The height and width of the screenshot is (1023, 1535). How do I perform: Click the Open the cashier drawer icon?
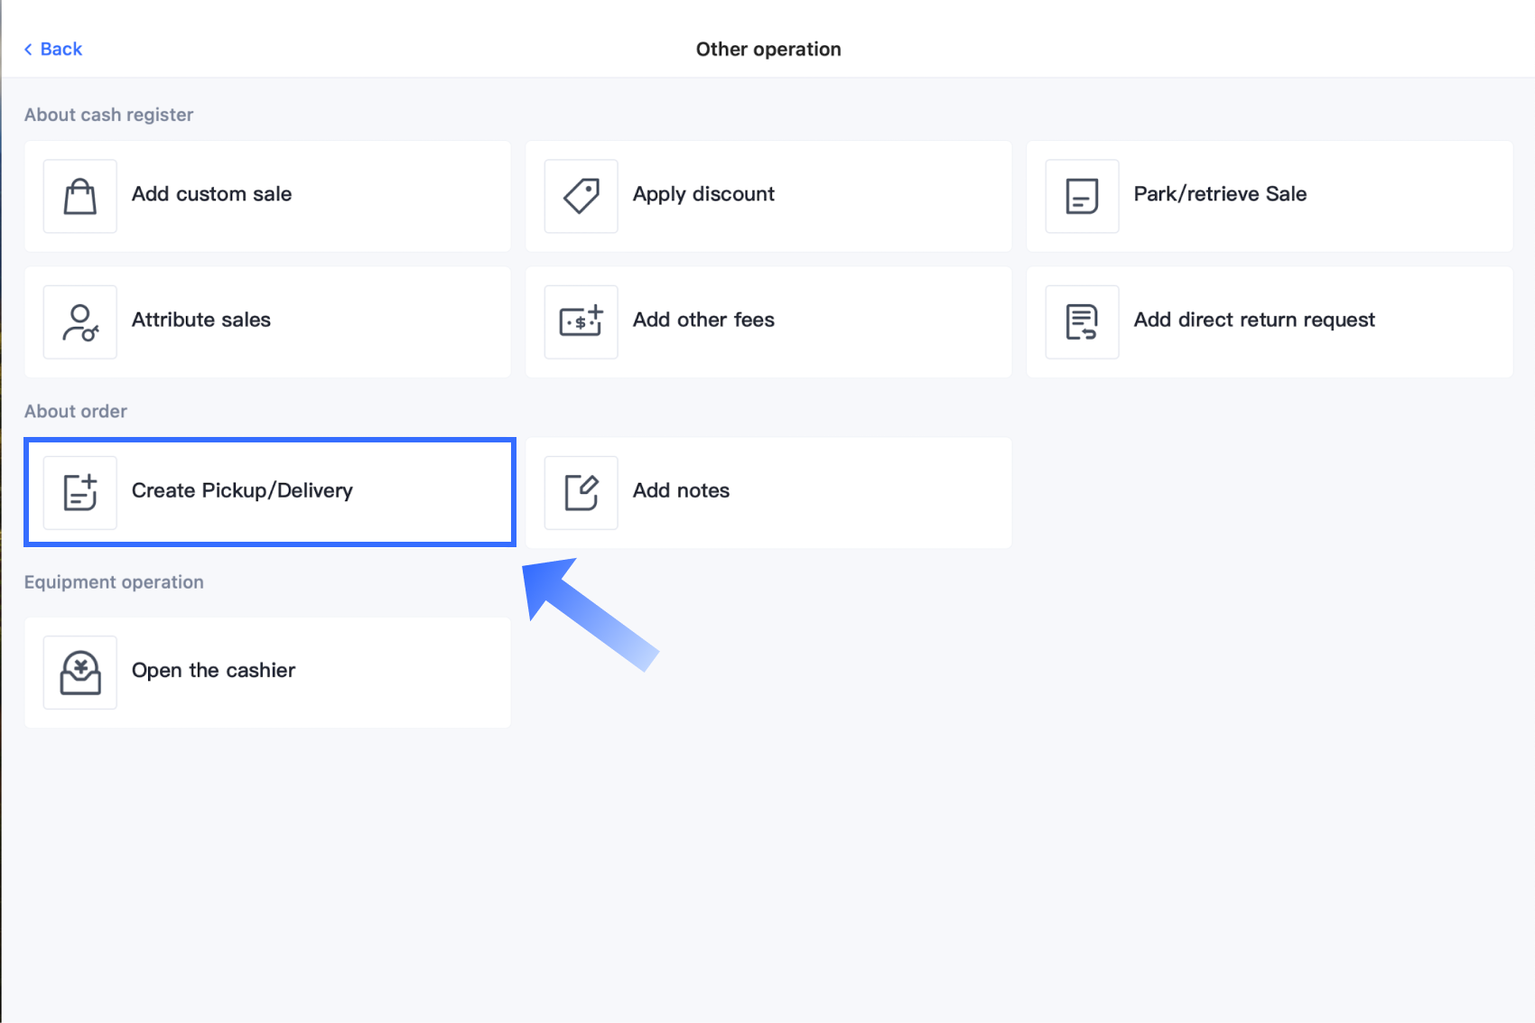80,673
